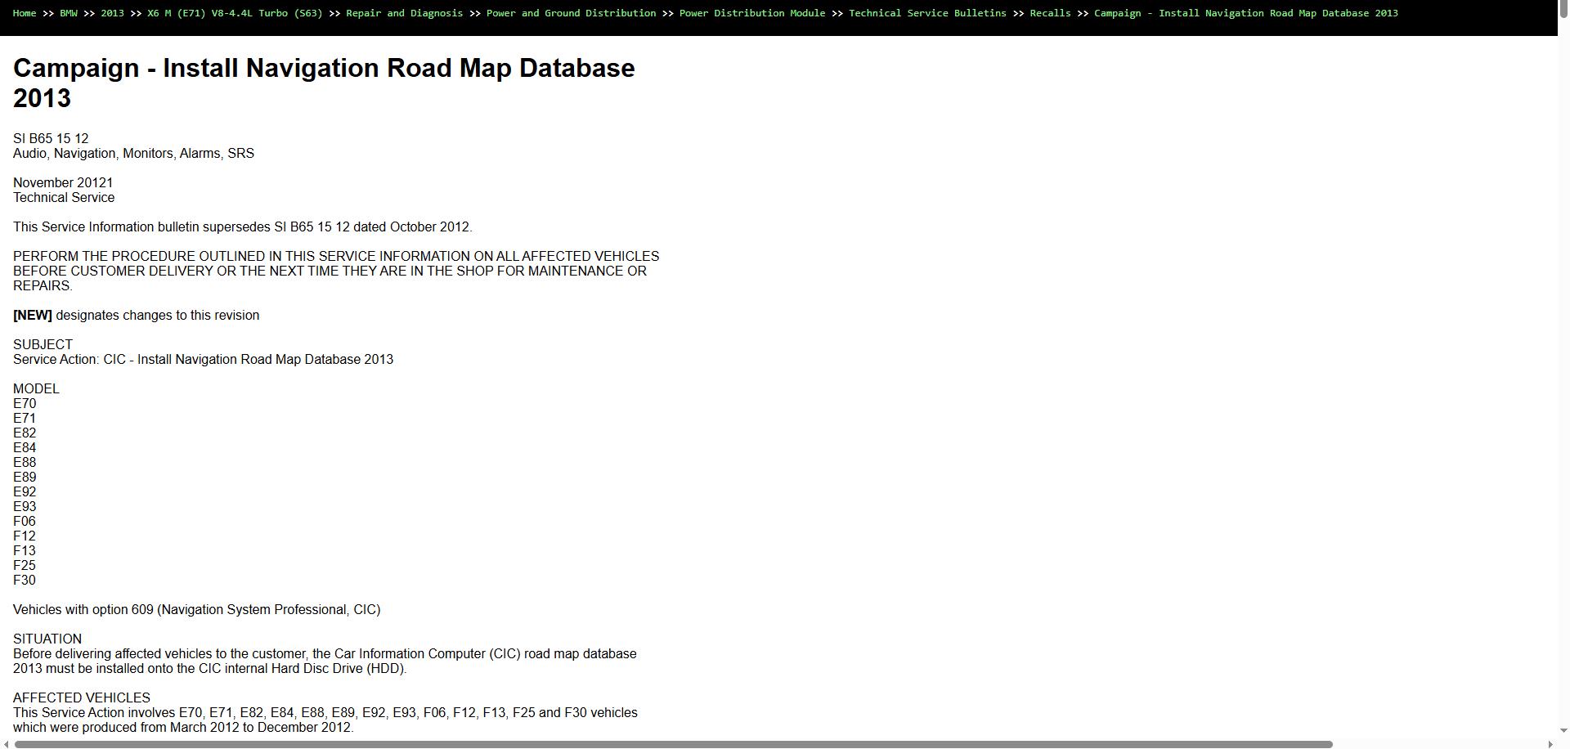Click the horizontal scrollbar left arrow
This screenshot has height=749, width=1570.
point(6,744)
